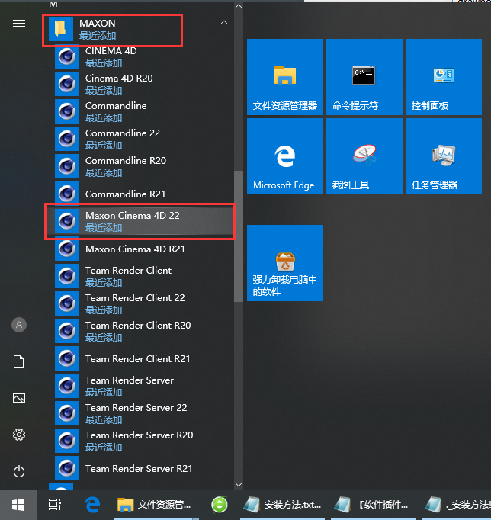The height and width of the screenshot is (520, 491).
Task: Click the Windows Start button
Action: [x=18, y=505]
